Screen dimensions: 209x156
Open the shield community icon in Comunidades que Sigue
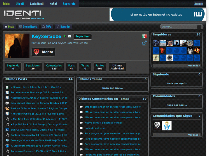pyautogui.click(x=157, y=126)
